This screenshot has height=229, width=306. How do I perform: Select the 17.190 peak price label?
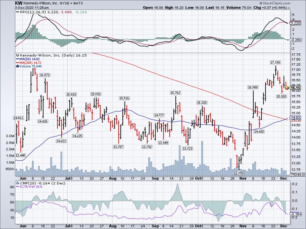click(275, 62)
